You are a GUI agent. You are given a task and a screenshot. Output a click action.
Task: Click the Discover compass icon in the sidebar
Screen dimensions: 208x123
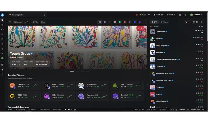coord(2,20)
